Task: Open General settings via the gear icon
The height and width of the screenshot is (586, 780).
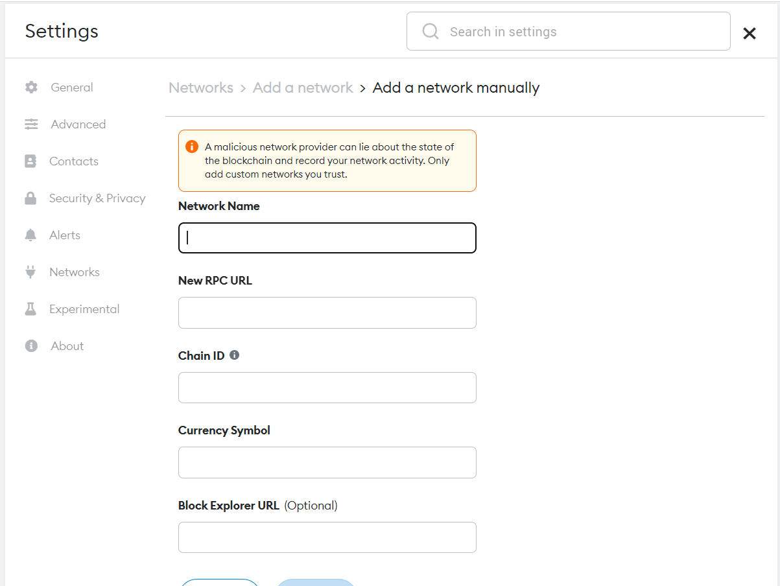Action: click(x=31, y=87)
